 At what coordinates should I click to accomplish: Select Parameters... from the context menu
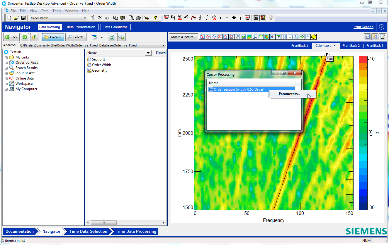click(x=289, y=94)
